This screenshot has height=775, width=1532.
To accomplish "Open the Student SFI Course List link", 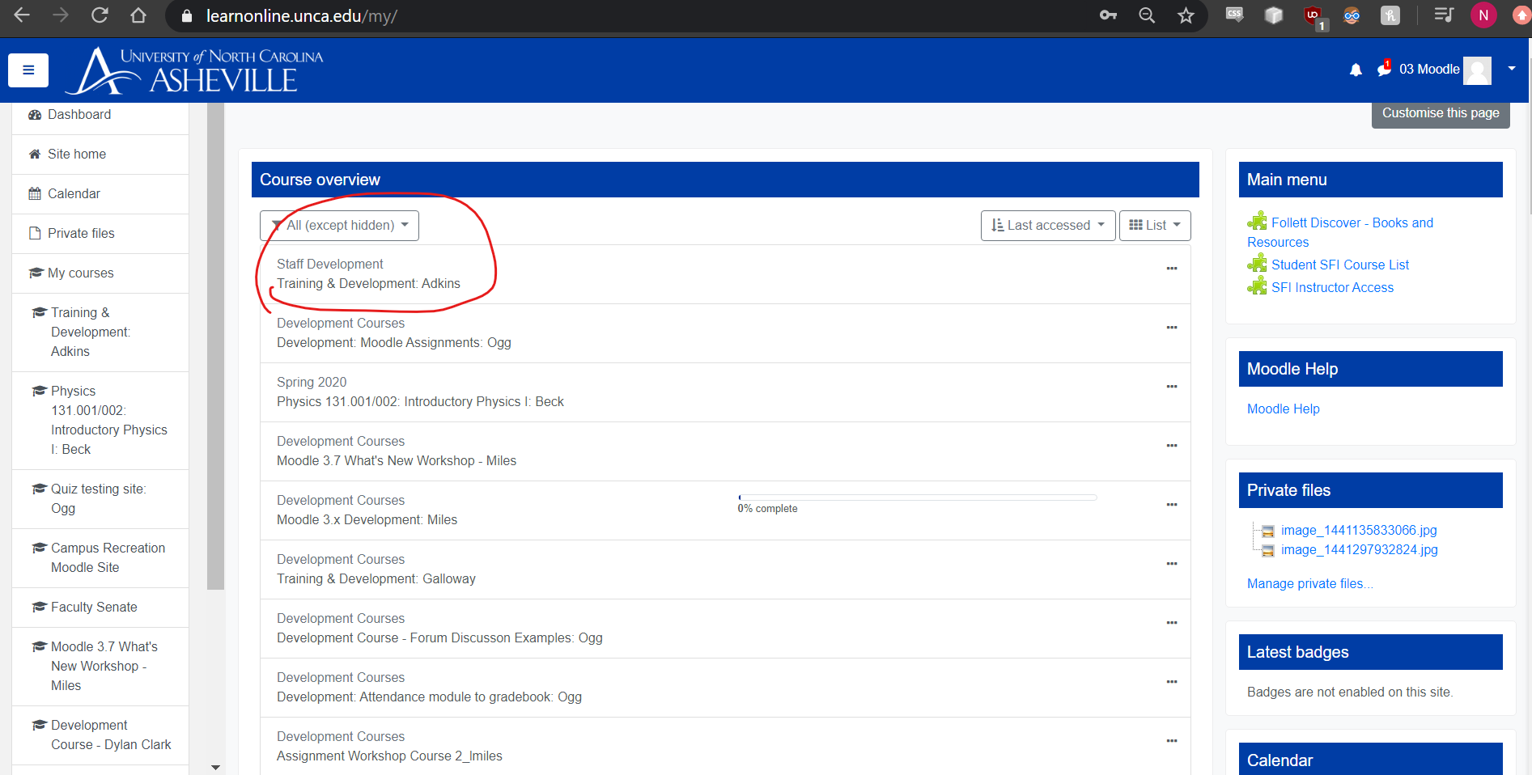I will [1339, 265].
